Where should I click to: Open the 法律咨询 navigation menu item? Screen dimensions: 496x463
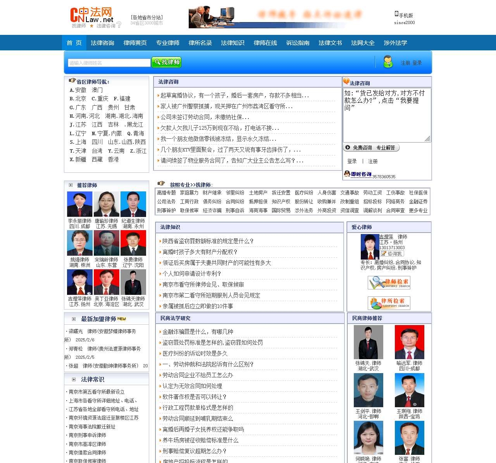102,43
